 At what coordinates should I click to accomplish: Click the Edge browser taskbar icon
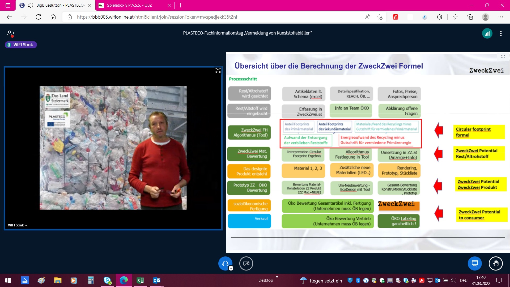tap(124, 280)
